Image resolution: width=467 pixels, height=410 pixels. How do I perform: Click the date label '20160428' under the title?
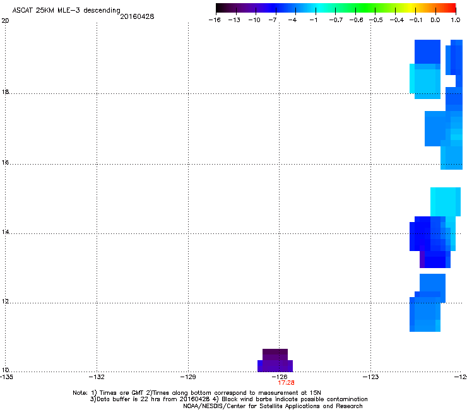pos(137,16)
